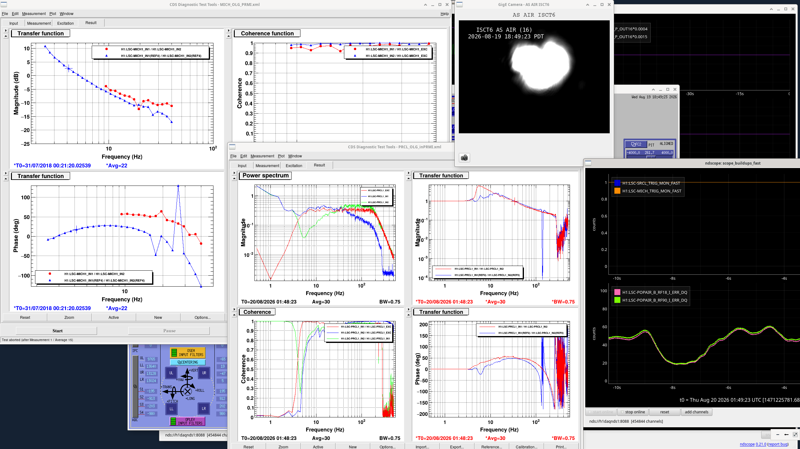Screen dimensions: 800x449
Task: Click up-triangle below PRCL Power spectrum expander
Action: click(234, 178)
